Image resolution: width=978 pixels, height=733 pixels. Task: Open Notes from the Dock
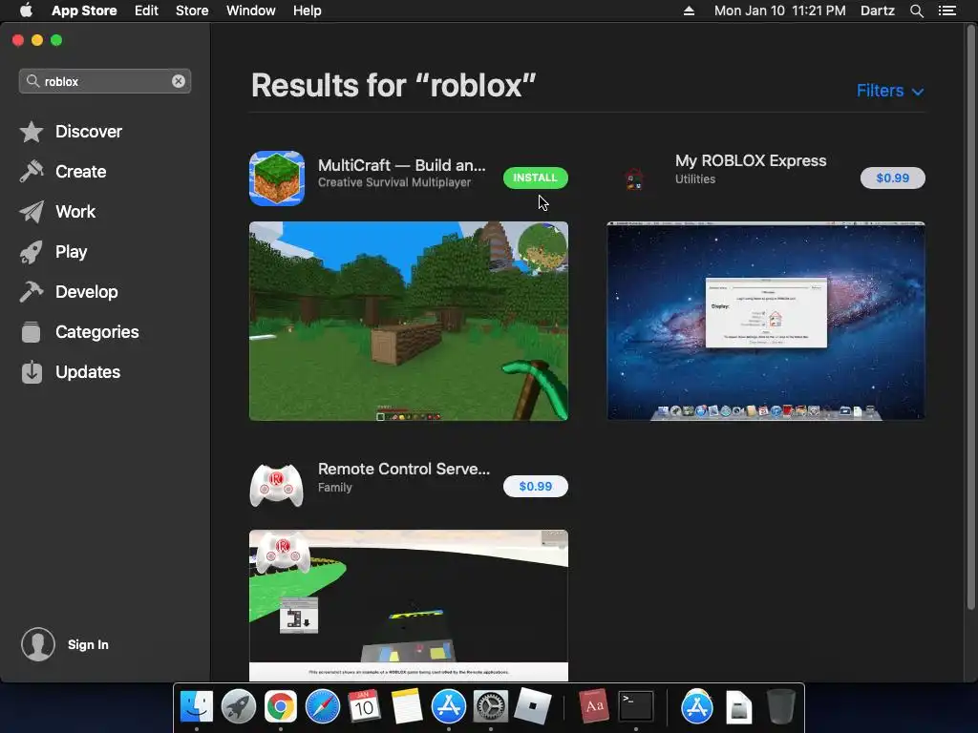pyautogui.click(x=407, y=707)
